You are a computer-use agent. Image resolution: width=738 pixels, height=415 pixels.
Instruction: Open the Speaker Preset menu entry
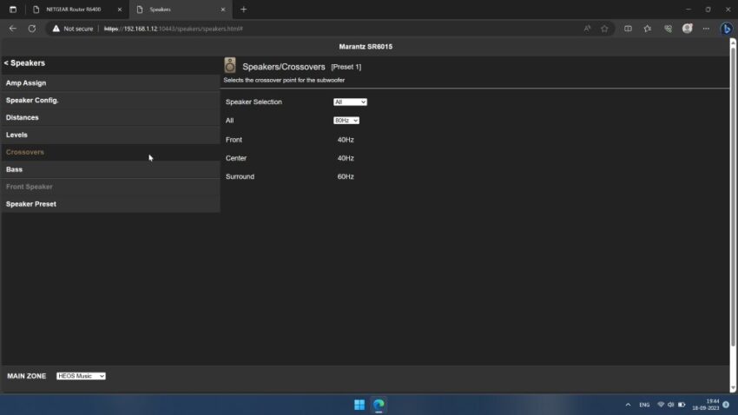(31, 204)
